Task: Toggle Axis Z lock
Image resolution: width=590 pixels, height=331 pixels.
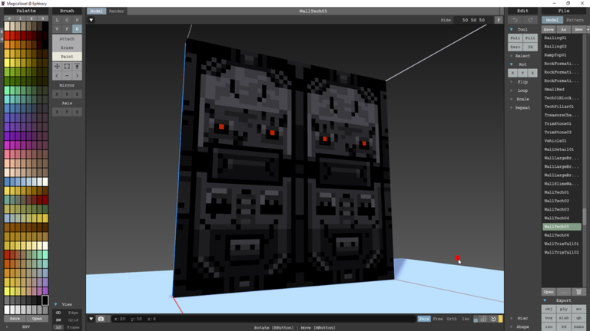Action: (77, 112)
